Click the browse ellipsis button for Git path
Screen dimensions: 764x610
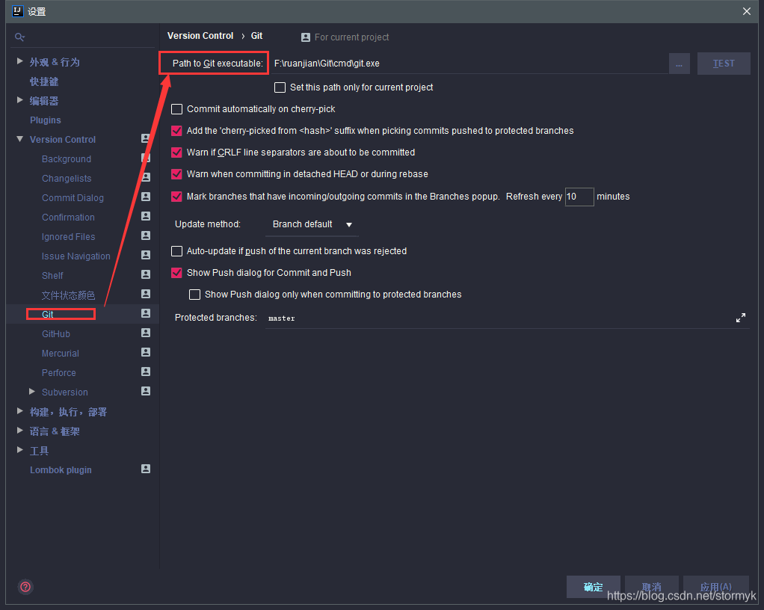(x=680, y=64)
